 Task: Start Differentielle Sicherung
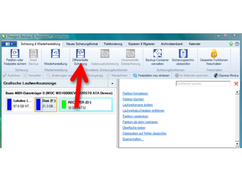(x=80, y=57)
